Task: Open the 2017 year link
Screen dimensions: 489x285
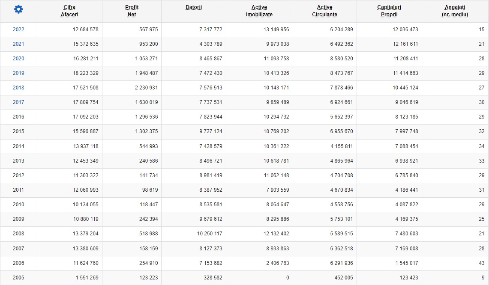Action: (x=18, y=102)
